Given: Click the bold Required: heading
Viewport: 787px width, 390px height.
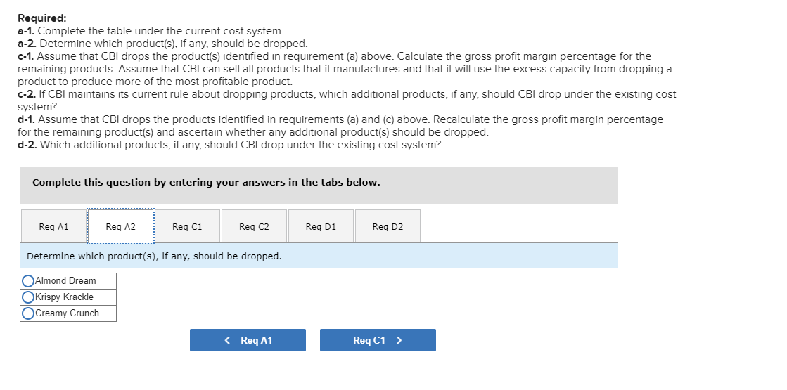Looking at the screenshot, I should coord(41,18).
